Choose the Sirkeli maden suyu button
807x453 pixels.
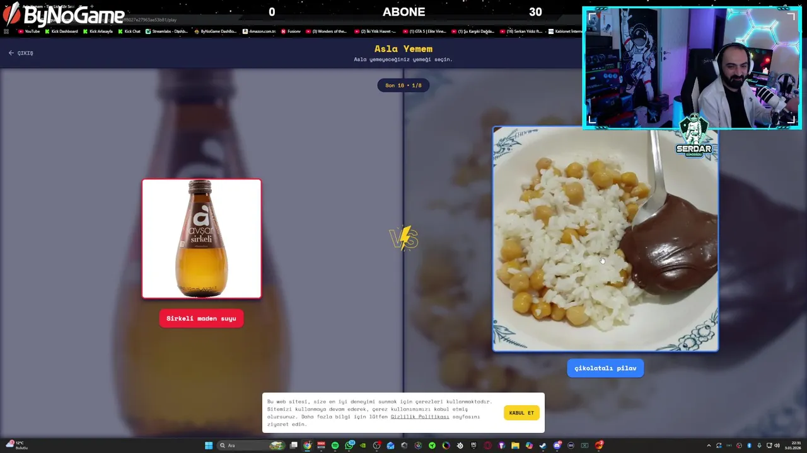click(x=201, y=318)
